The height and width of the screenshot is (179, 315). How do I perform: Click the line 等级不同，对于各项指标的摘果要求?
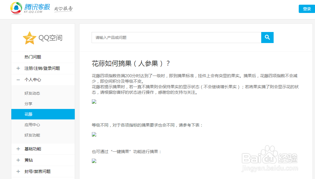pos(147,125)
